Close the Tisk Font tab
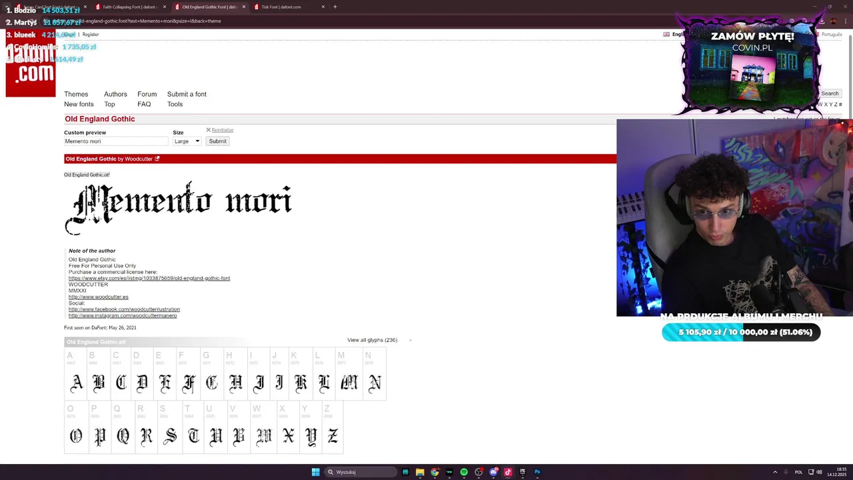 point(323,7)
